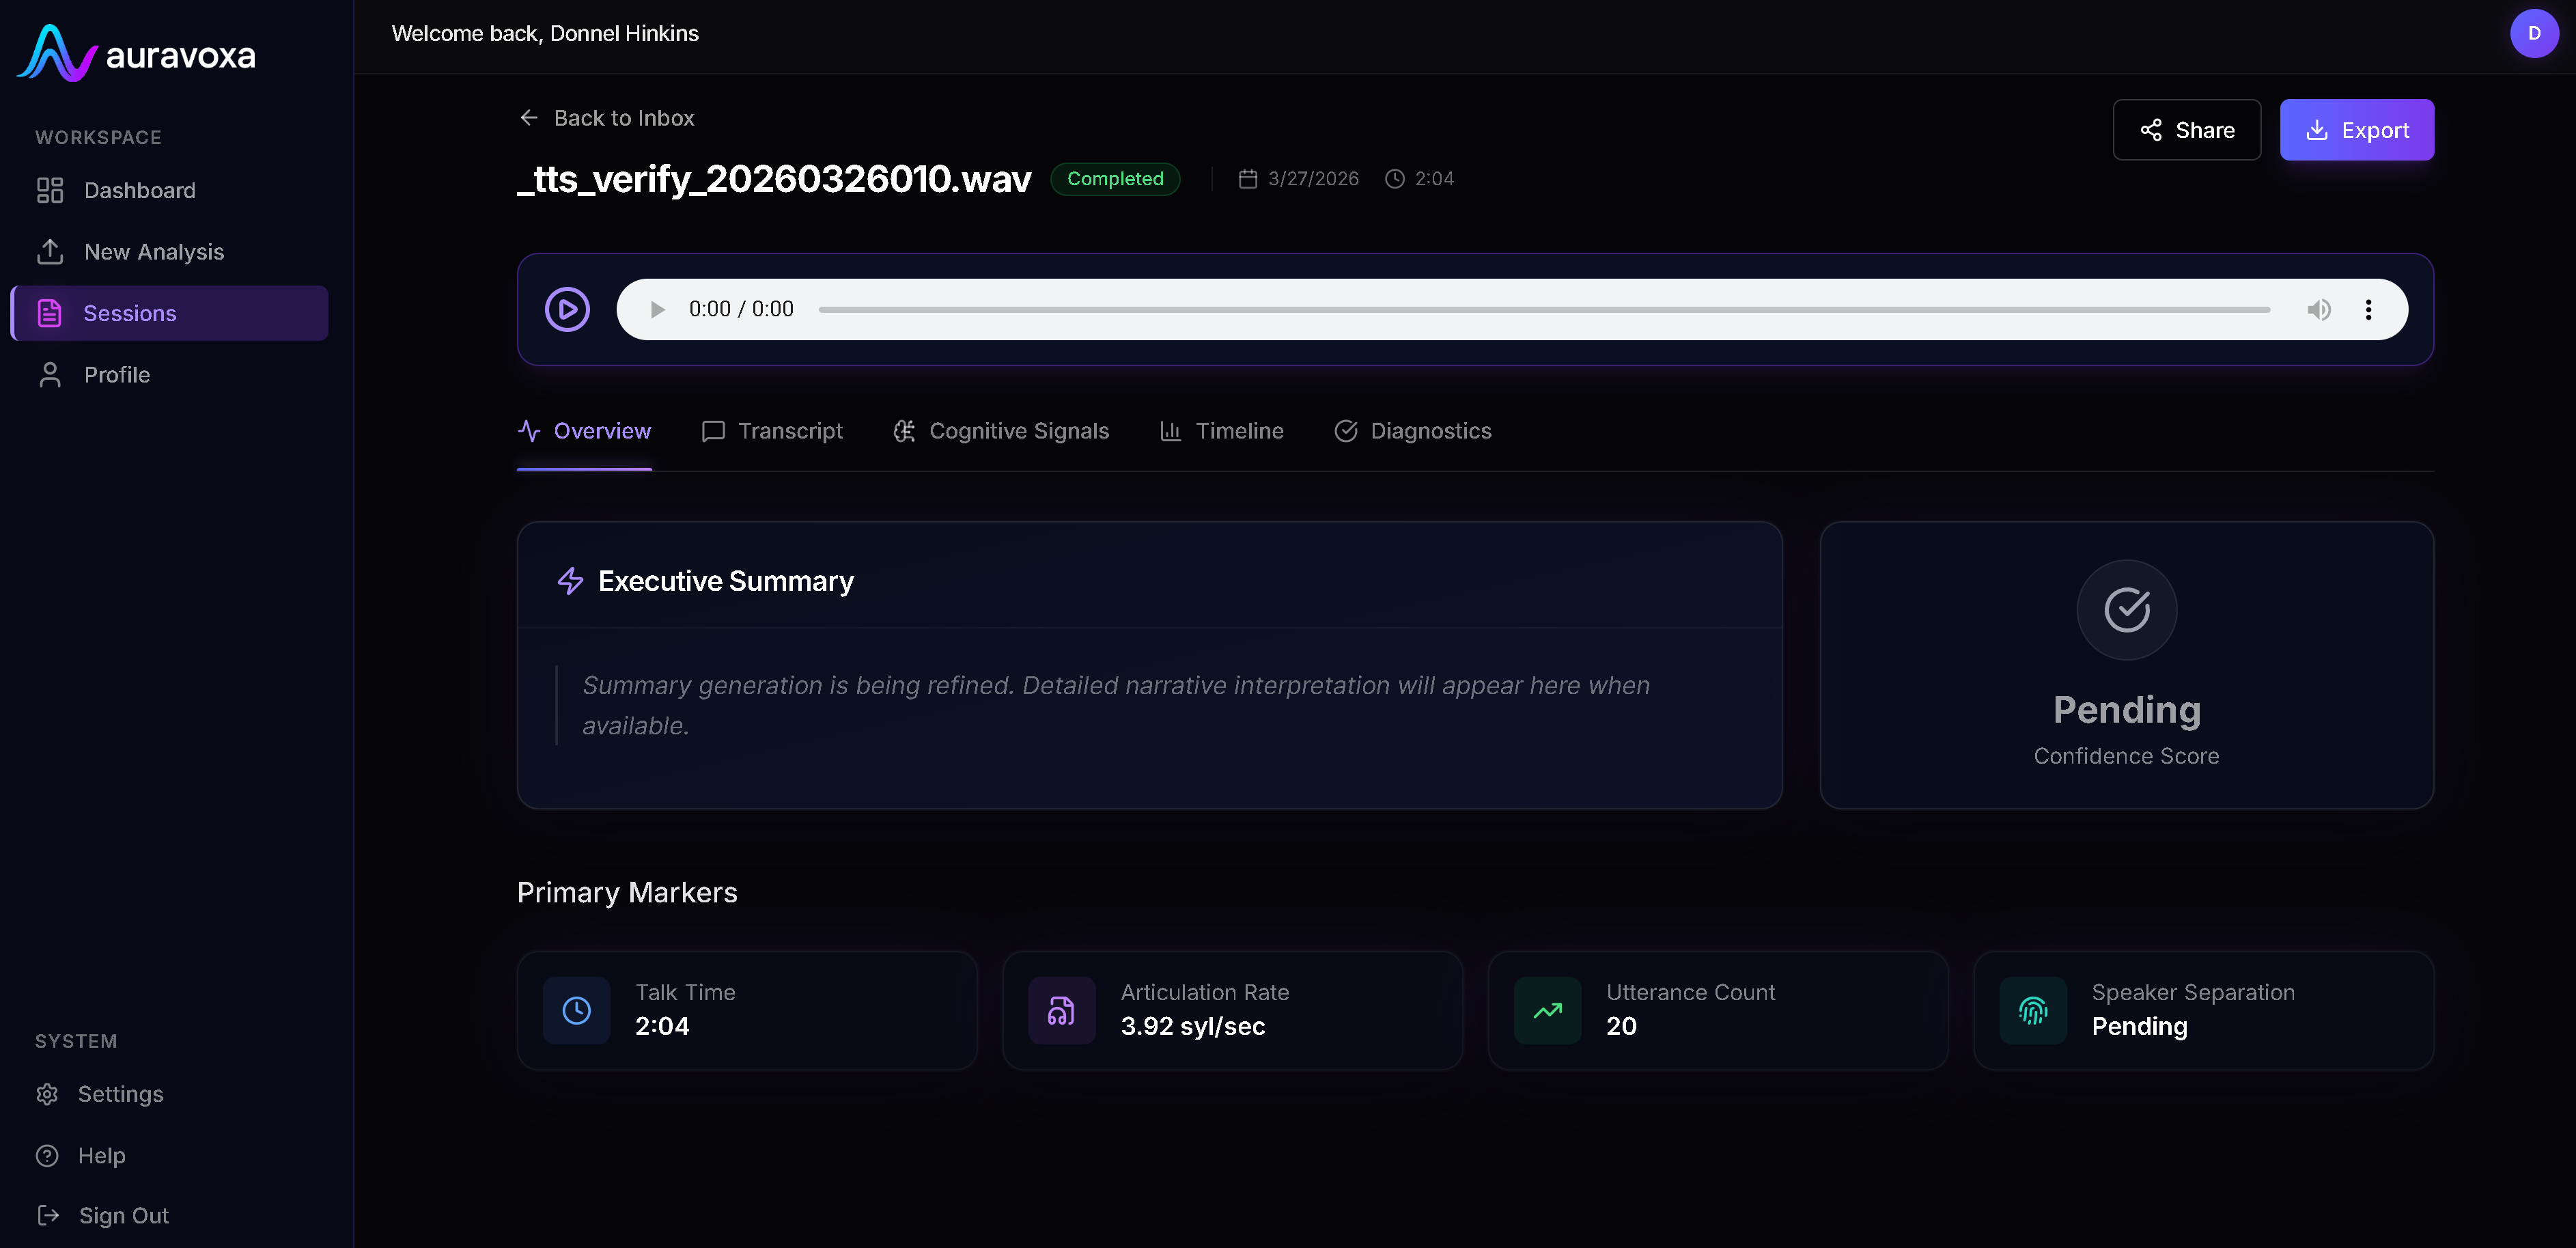Go to the Sessions page
Screen dimensions: 2576x1248
click(x=130, y=313)
